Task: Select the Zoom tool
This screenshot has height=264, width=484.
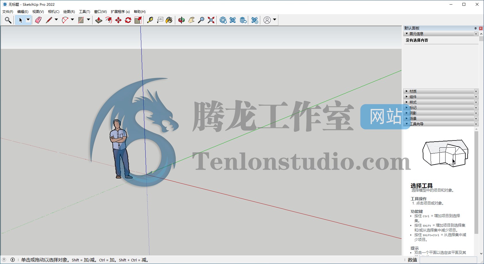Action: (x=201, y=20)
